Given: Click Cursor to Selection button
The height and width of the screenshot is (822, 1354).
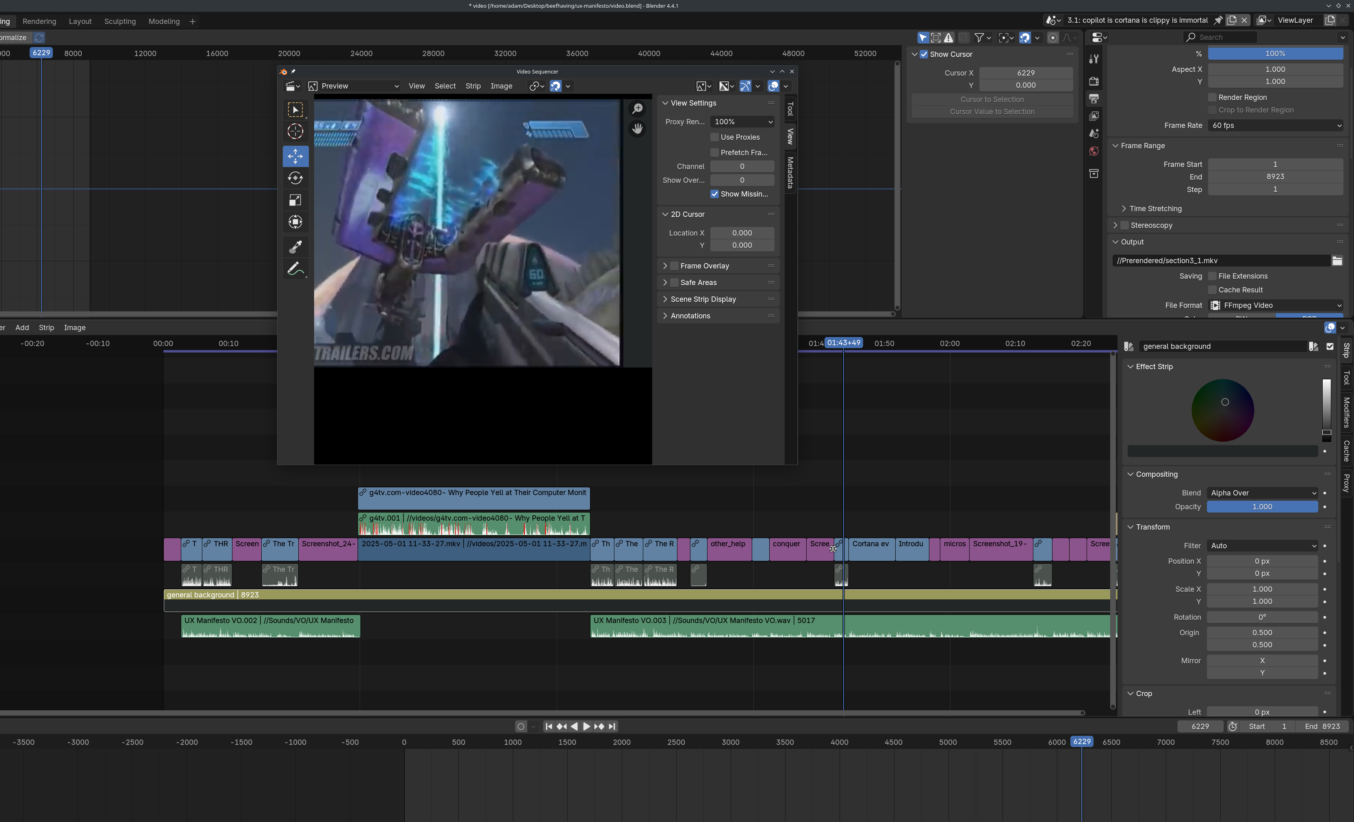Looking at the screenshot, I should (x=992, y=100).
